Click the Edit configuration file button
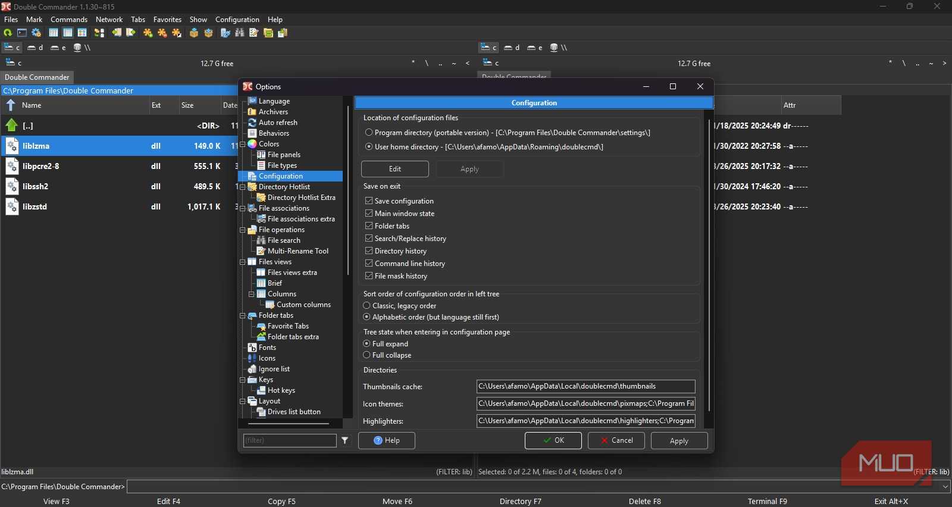952x507 pixels. coord(395,169)
